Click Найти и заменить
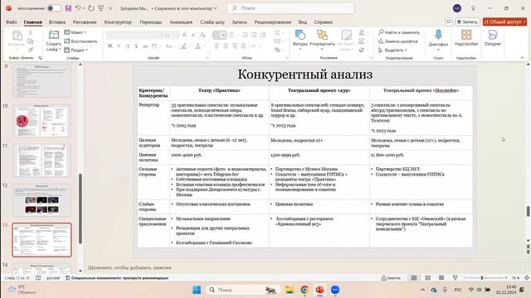The width and height of the screenshot is (531, 298). pos(399,32)
